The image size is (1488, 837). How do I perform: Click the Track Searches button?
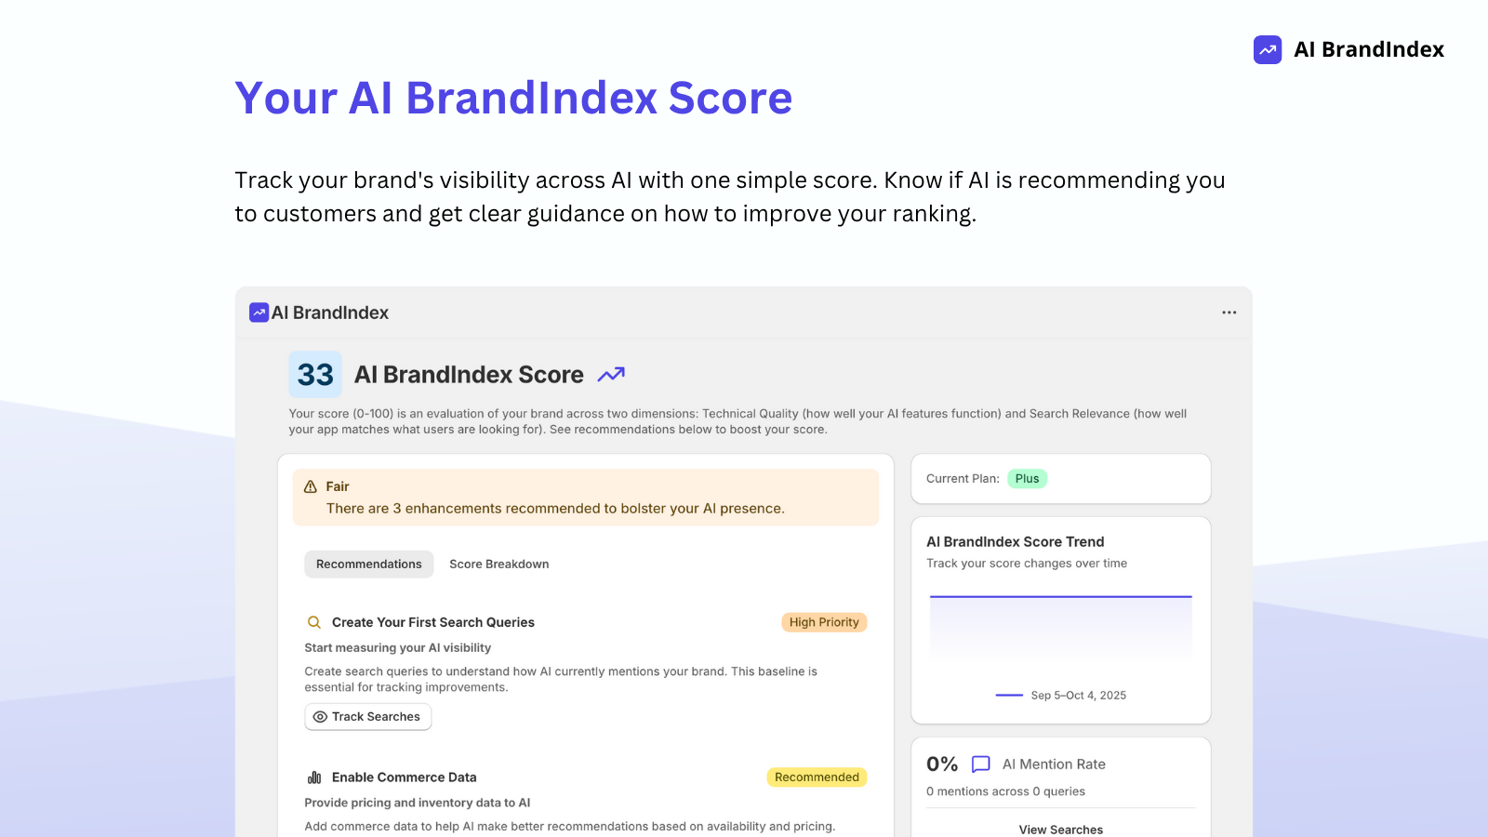(367, 716)
